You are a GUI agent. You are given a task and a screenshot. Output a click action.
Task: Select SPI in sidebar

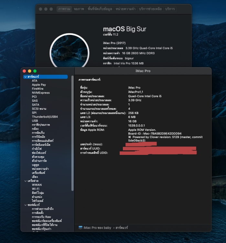[x=34, y=113]
